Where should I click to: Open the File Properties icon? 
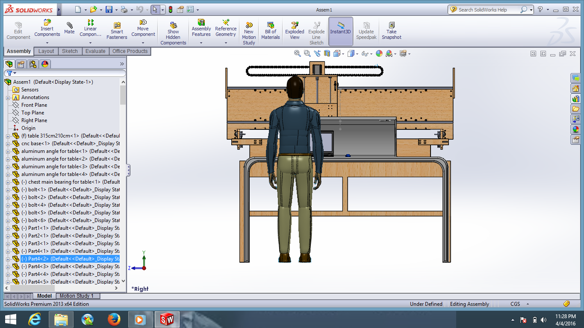click(180, 9)
